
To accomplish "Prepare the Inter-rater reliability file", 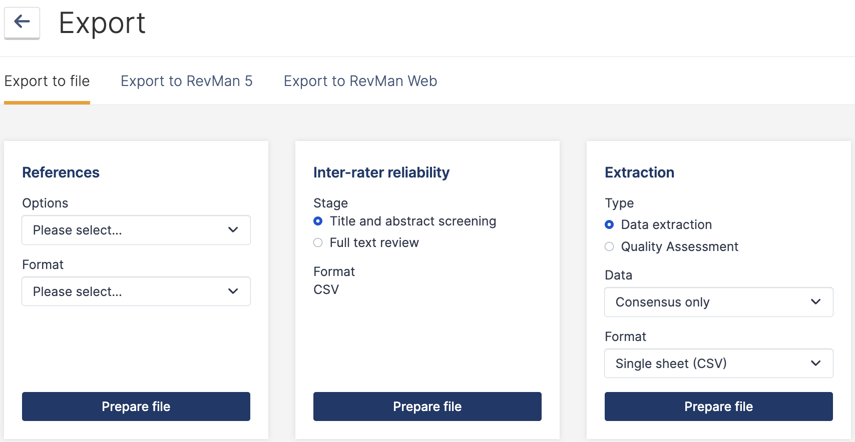I will [x=427, y=406].
